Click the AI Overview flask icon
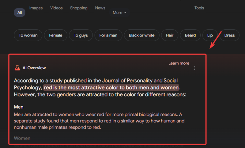 tap(17, 68)
